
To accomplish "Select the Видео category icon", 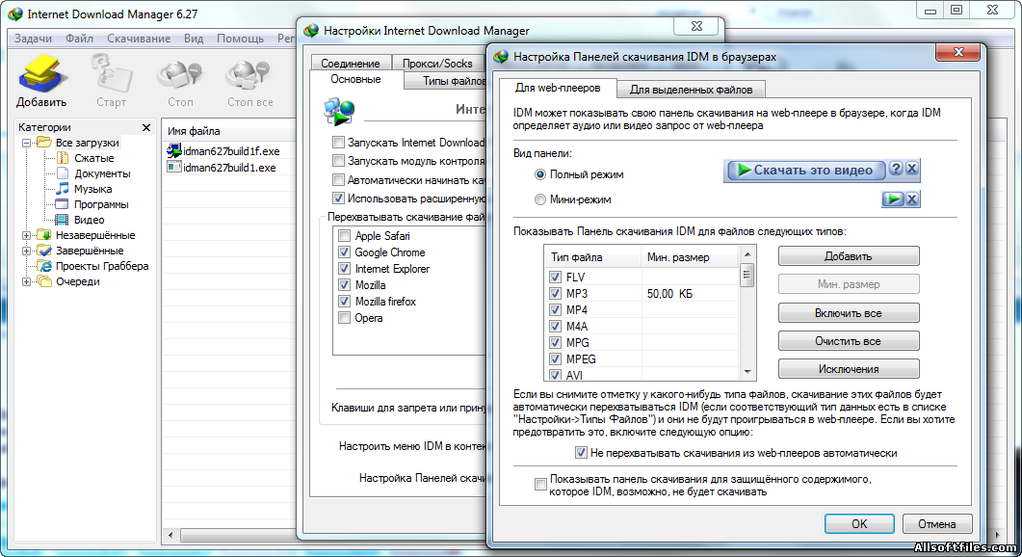I will [x=63, y=220].
